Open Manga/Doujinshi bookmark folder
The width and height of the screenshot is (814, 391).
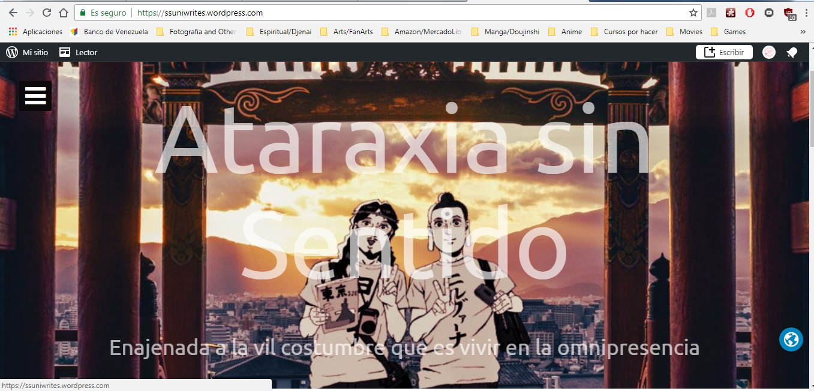[506, 32]
